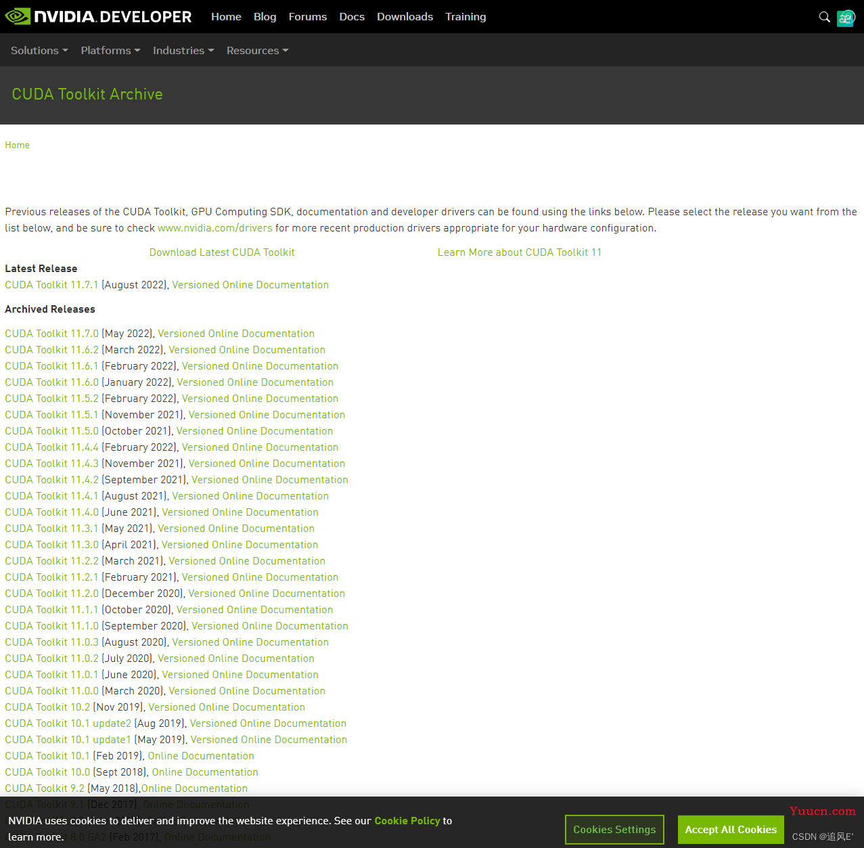The width and height of the screenshot is (864, 848).
Task: Open CUDA Toolkit 10.2 link
Action: [x=47, y=707]
